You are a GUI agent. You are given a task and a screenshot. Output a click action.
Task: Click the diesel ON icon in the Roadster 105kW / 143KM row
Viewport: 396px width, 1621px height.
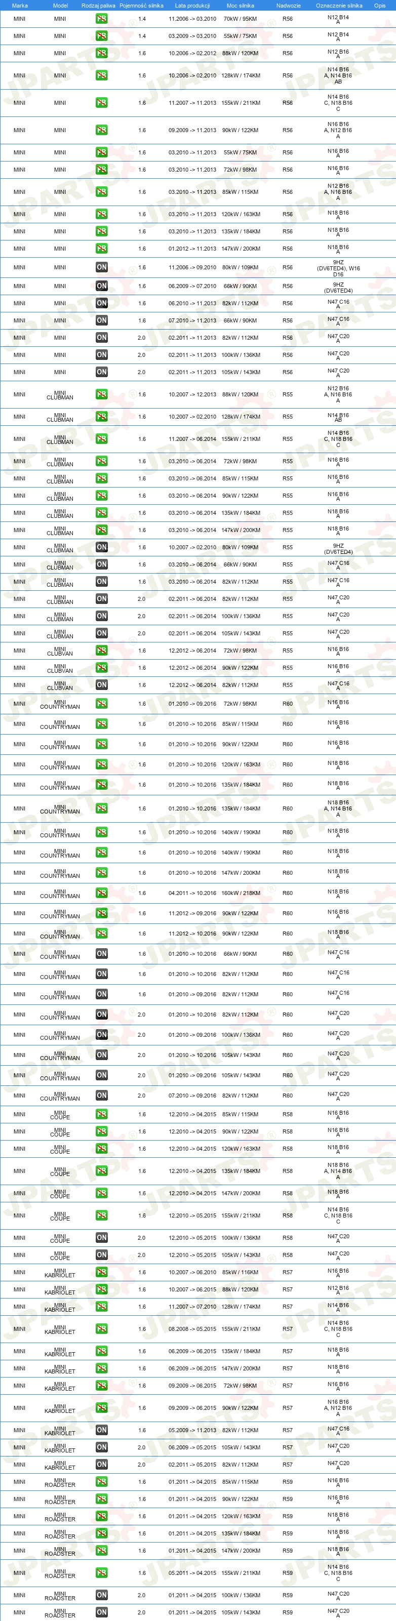[x=101, y=1612]
